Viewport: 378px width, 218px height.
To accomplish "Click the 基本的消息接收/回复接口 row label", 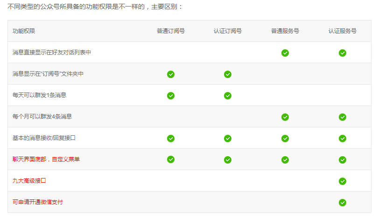I will pos(44,138).
